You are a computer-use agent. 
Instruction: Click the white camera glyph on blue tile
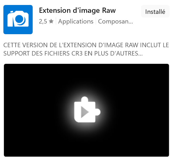coord(18,19)
